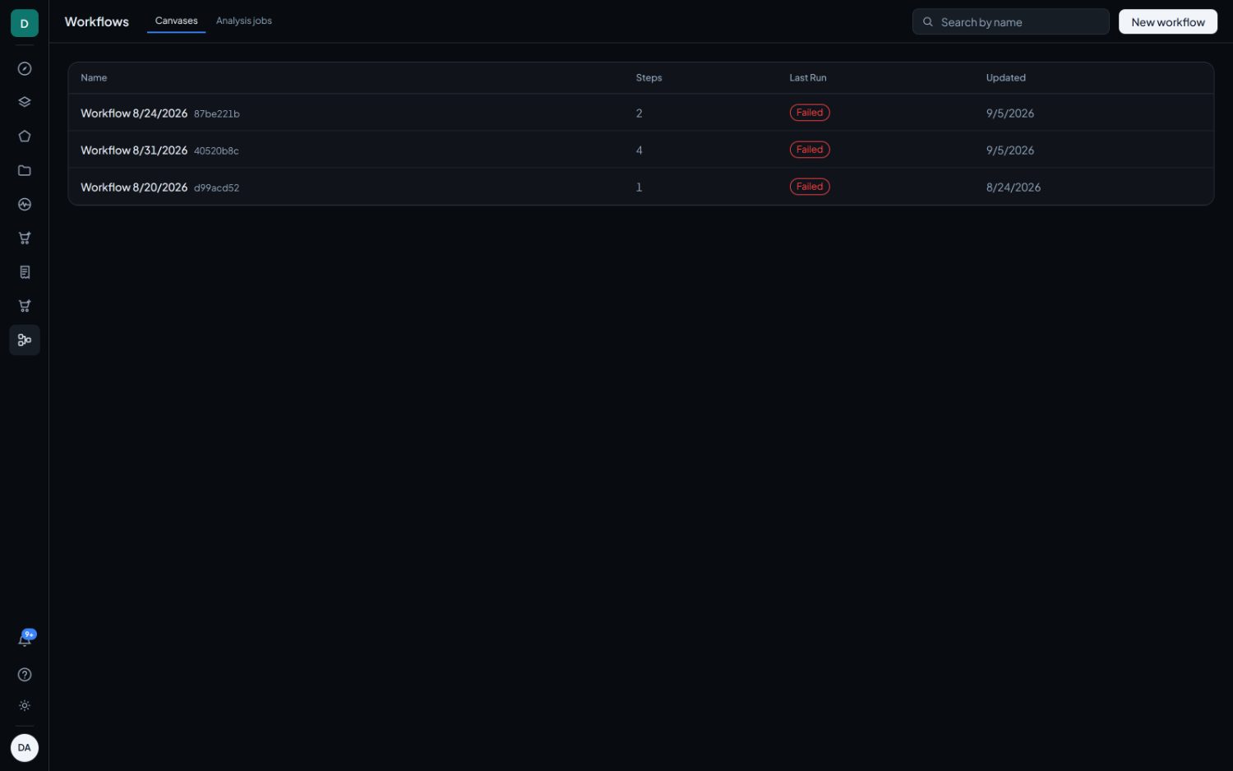This screenshot has height=771, width=1233.
Task: Click the Steps column header
Action: click(649, 78)
